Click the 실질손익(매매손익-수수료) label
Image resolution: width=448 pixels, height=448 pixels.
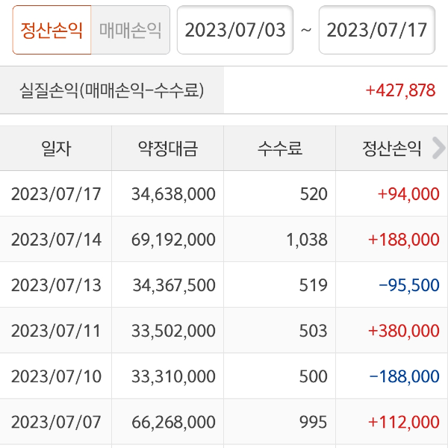[x=112, y=90]
